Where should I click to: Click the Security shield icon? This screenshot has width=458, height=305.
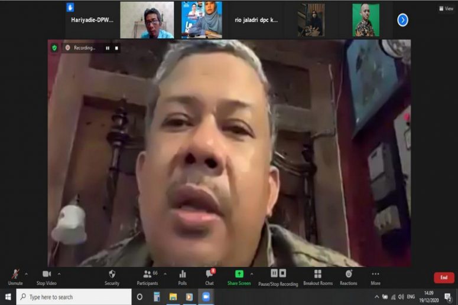click(112, 274)
